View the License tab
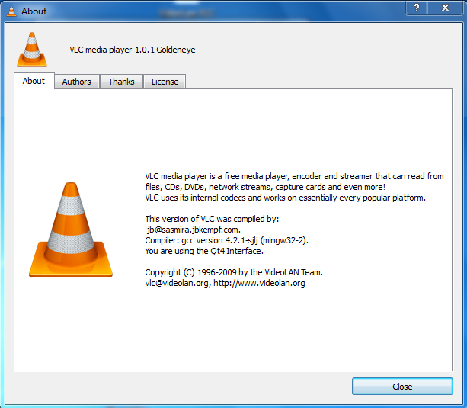 (165, 82)
